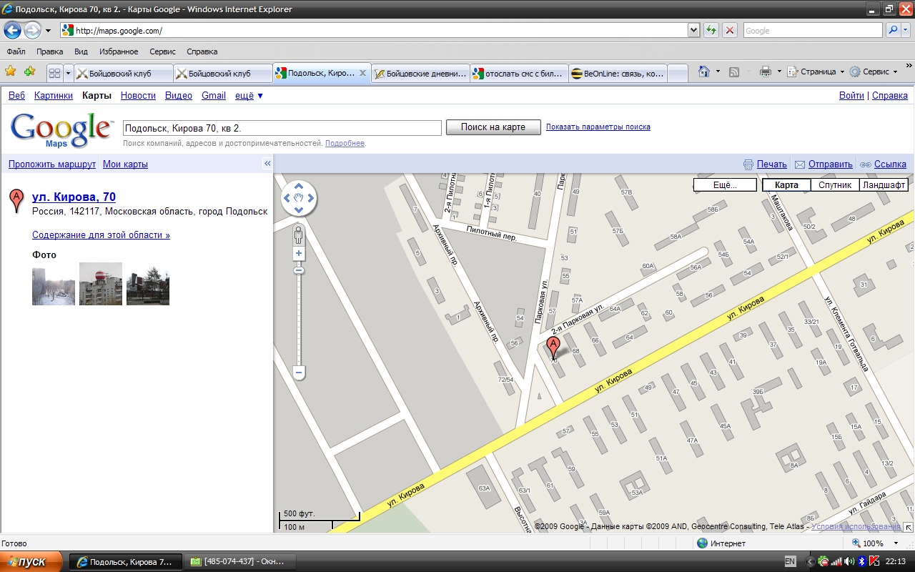Click the map search input field
This screenshot has width=915, height=572.
click(x=282, y=128)
